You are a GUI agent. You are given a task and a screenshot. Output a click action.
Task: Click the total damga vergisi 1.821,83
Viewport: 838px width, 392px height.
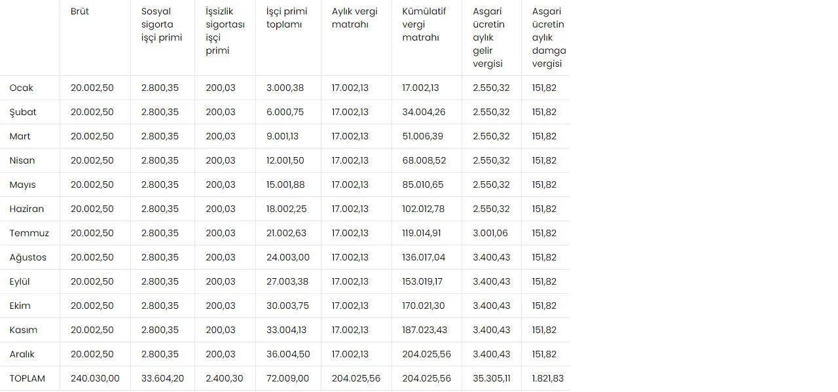[548, 378]
